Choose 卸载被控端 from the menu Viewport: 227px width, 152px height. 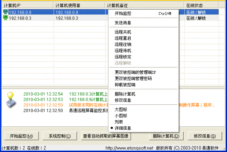point(143,85)
